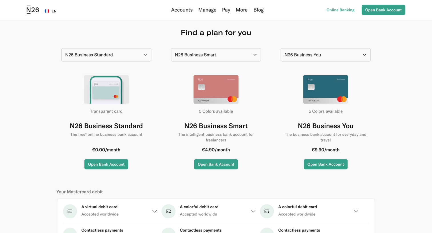This screenshot has height=233, width=432.
Task: Click the €9.90/month price
Action: (x=326, y=150)
